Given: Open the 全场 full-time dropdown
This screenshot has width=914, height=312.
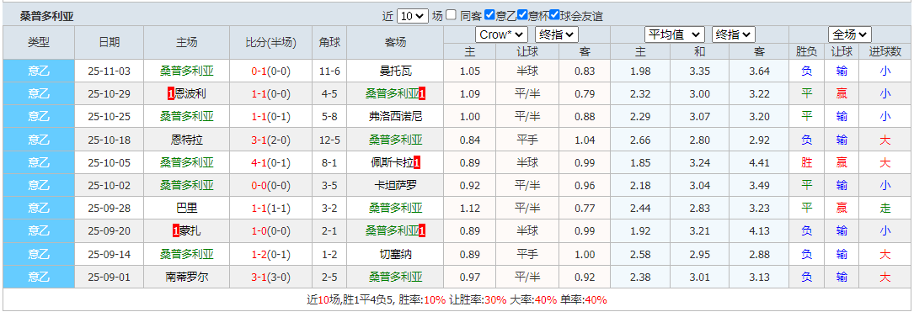Looking at the screenshot, I should pos(850,35).
